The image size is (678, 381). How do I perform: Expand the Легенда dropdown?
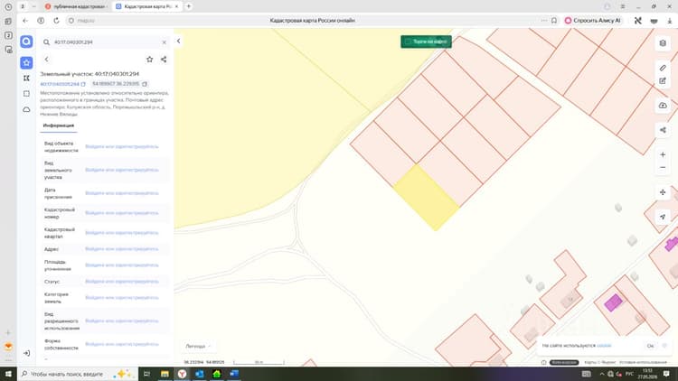(198, 346)
